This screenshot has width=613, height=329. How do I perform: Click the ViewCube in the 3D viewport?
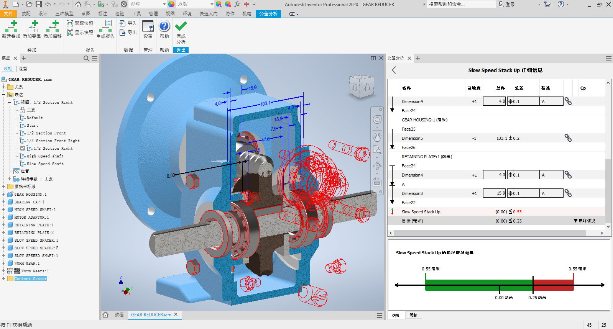pyautogui.click(x=361, y=87)
